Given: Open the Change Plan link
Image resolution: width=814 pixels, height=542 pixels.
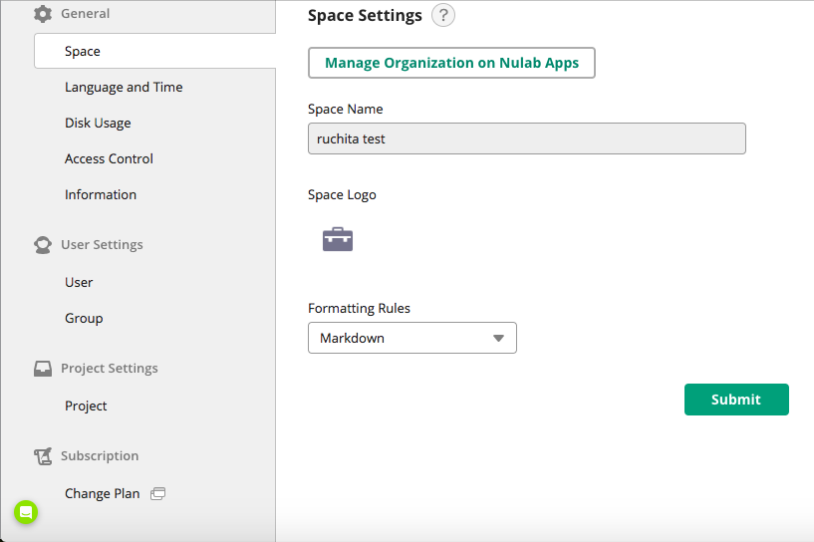Looking at the screenshot, I should (x=102, y=494).
